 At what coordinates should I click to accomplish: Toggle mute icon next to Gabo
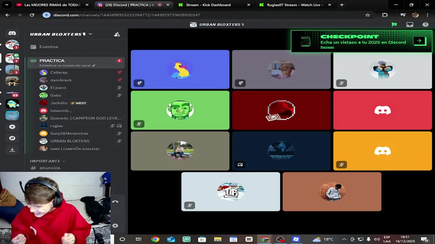pyautogui.click(x=119, y=95)
